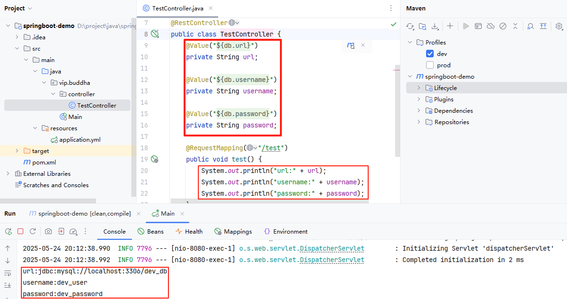Click the exit arrow icon in Run toolbar
This screenshot has width=567, height=299.
[61, 231]
